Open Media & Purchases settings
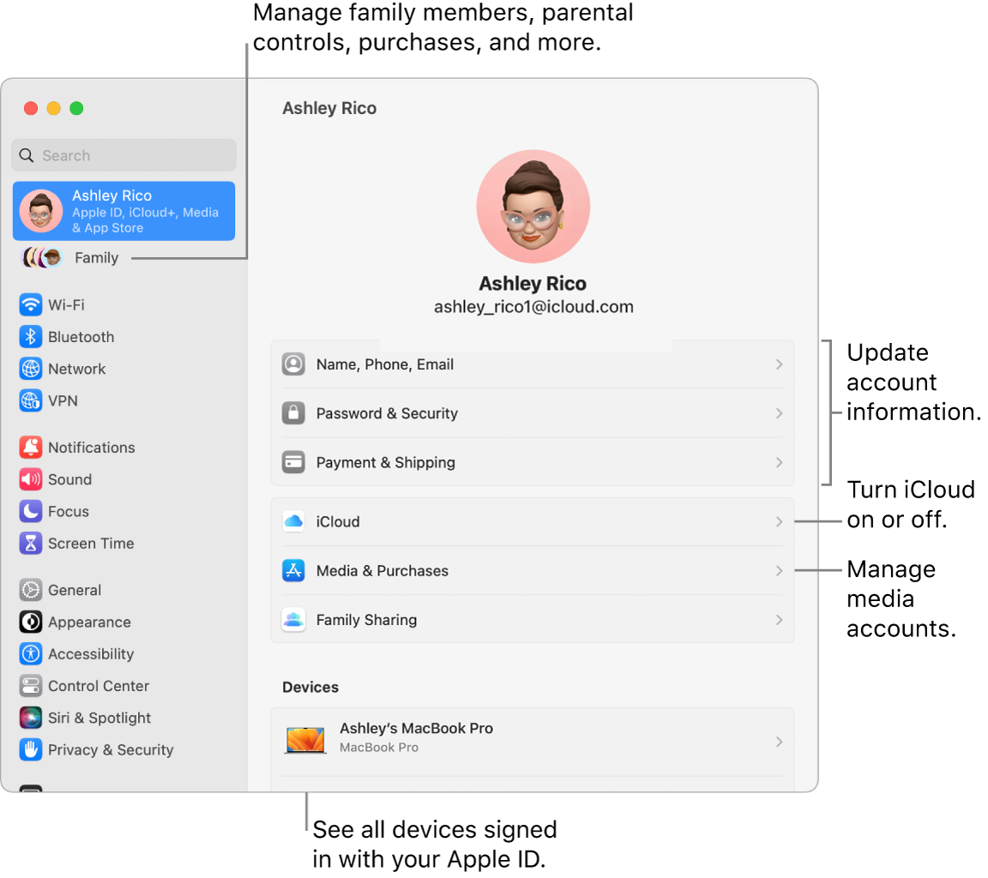Screen dimensions: 988x878 click(532, 570)
